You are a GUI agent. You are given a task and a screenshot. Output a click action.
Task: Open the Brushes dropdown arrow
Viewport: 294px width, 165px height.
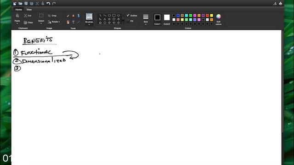pyautogui.click(x=89, y=24)
